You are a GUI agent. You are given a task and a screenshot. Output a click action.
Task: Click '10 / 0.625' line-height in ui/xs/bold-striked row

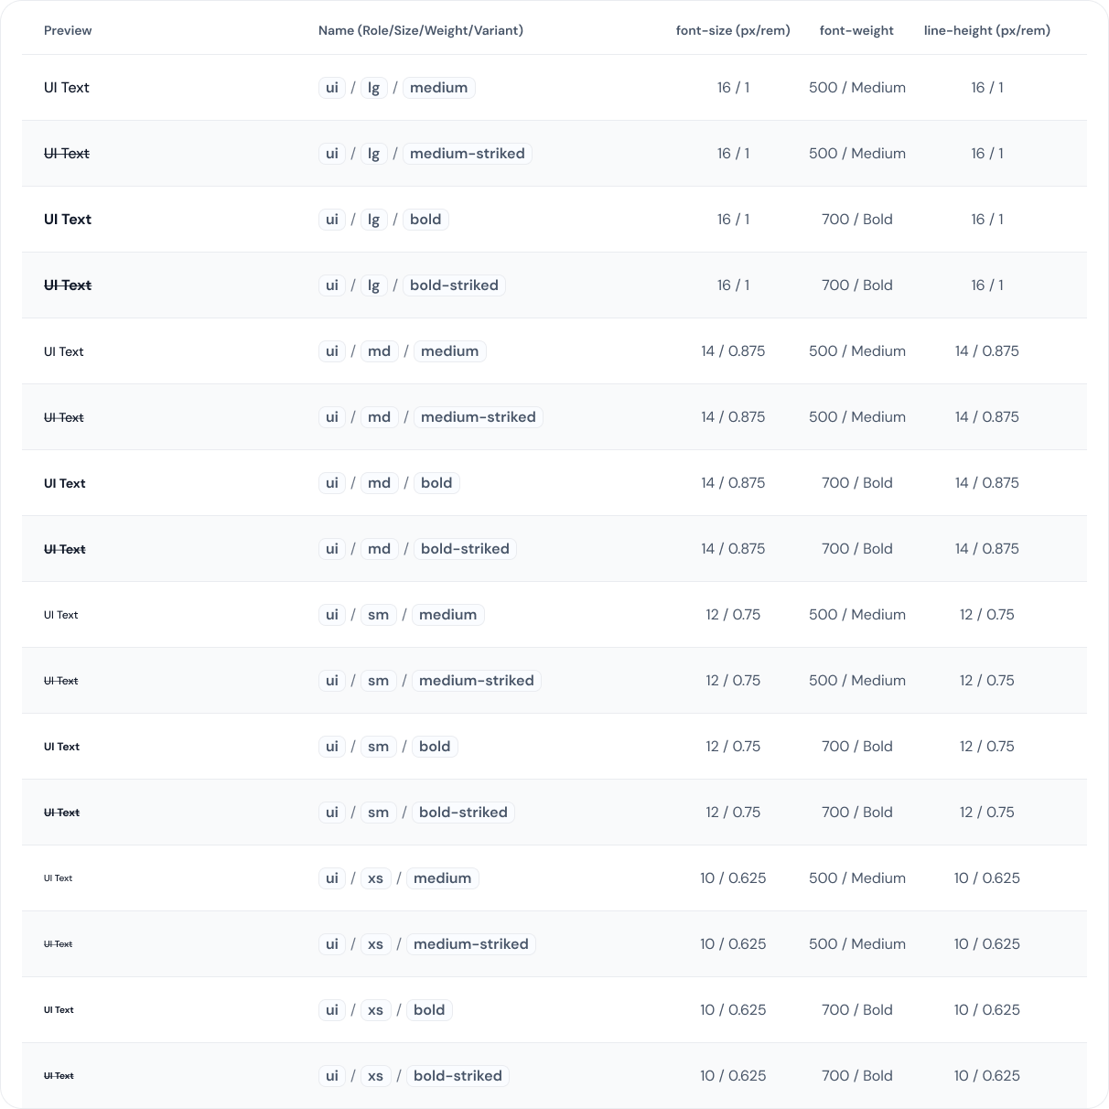point(986,1076)
